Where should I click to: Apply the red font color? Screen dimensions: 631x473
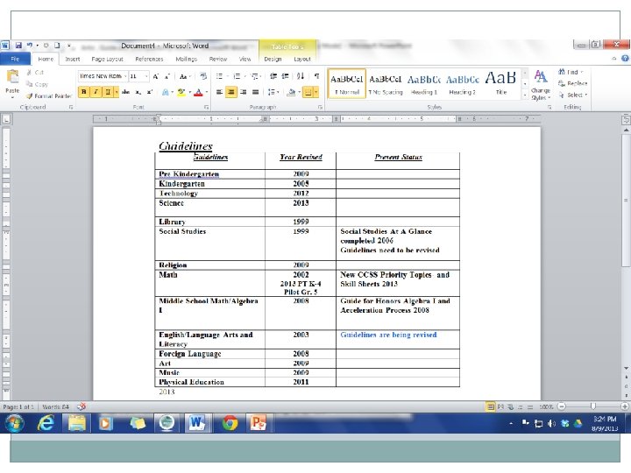(198, 92)
